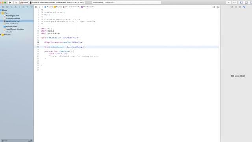
Task: Click the IBOutlet connection circle beside mapView
Action: click(38, 42)
